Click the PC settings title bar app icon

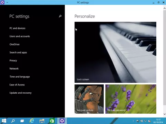pyautogui.click(x=2, y=2)
